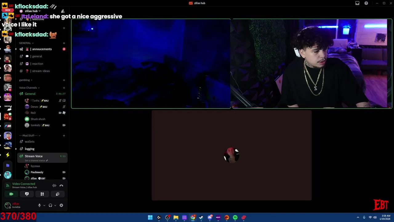Image resolution: width=394 pixels, height=222 pixels.
Task: Toggle the camera button in voice panel
Action: (x=11, y=194)
